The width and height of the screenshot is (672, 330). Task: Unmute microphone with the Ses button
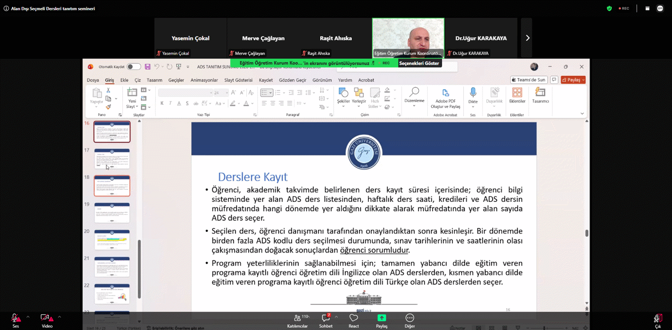coord(15,320)
